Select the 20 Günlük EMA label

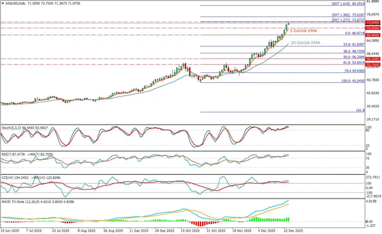306,43
